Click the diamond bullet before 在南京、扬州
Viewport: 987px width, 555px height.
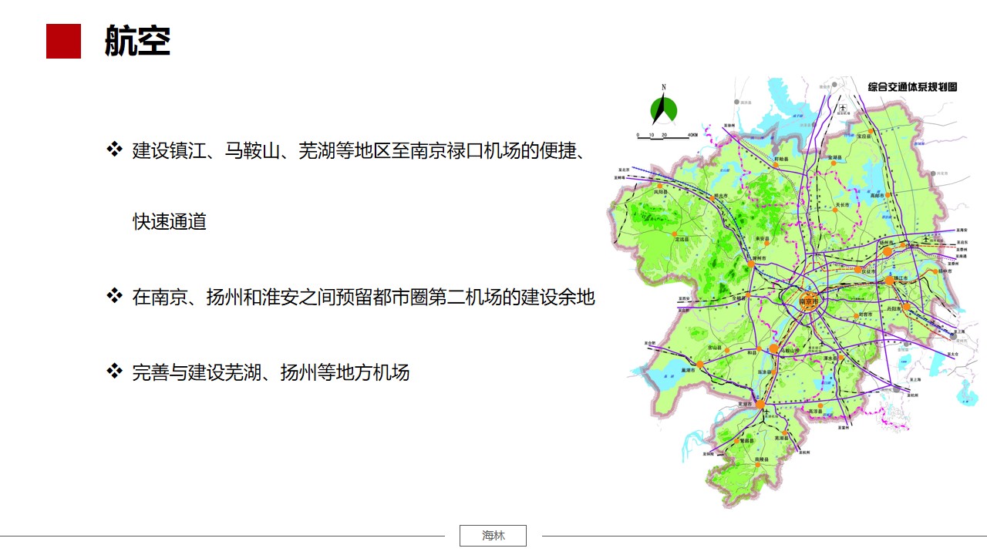point(114,295)
